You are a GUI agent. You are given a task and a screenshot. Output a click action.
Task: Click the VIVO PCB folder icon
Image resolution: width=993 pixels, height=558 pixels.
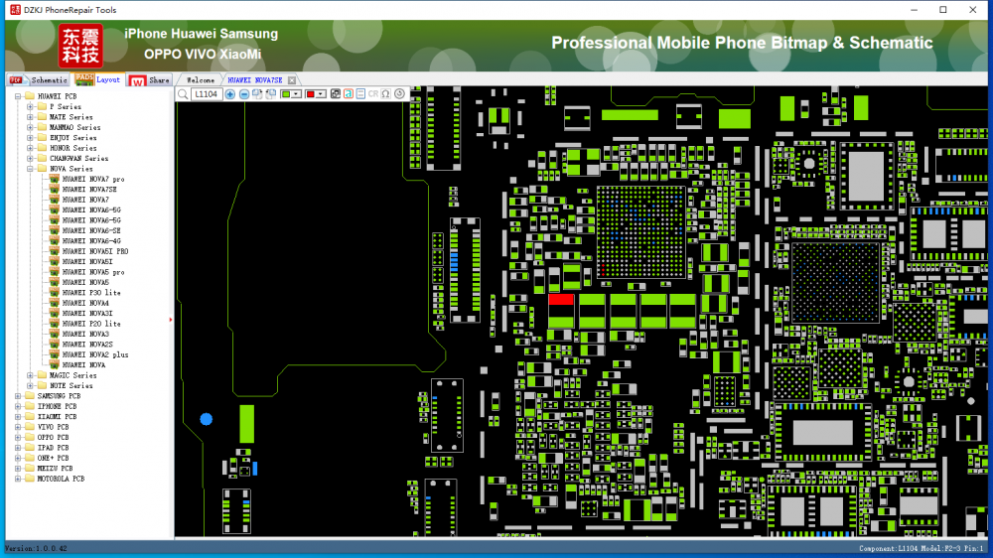30,427
